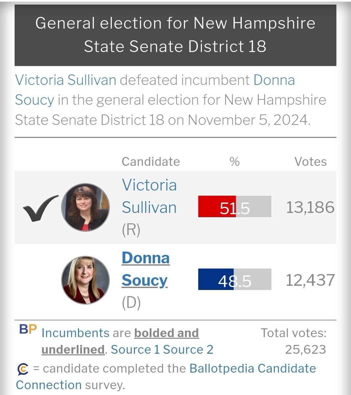Click the winner checkmark icon

(x=40, y=208)
